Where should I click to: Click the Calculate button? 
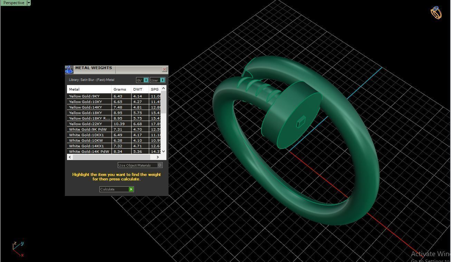click(116, 189)
